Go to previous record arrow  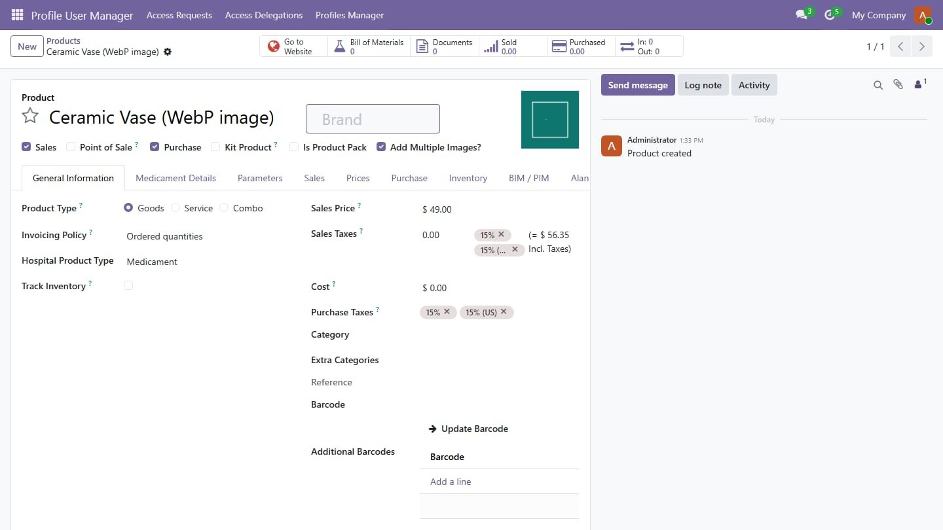pyautogui.click(x=901, y=46)
